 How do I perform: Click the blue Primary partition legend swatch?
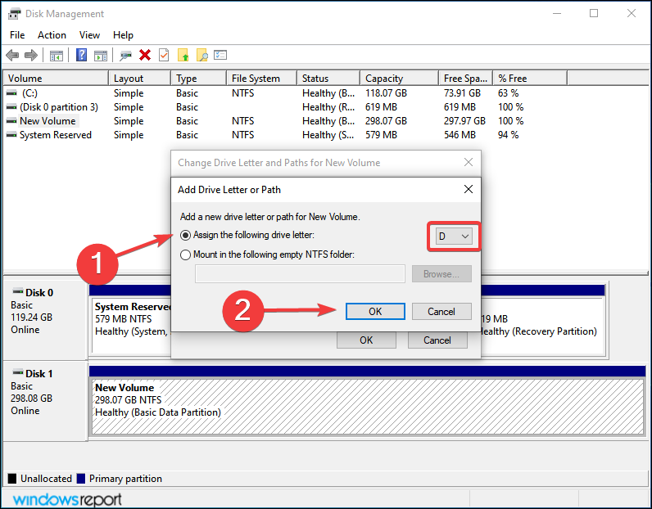coord(81,479)
